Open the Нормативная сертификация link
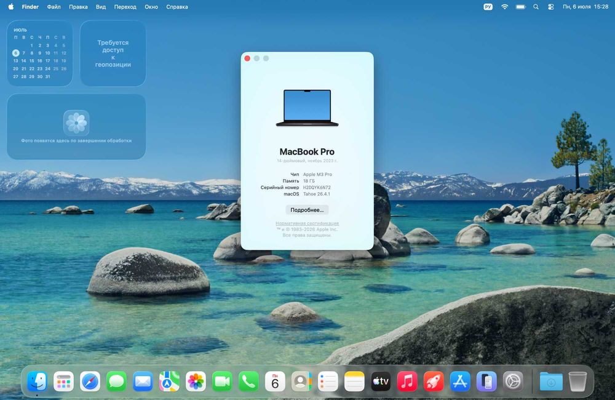 [x=307, y=223]
